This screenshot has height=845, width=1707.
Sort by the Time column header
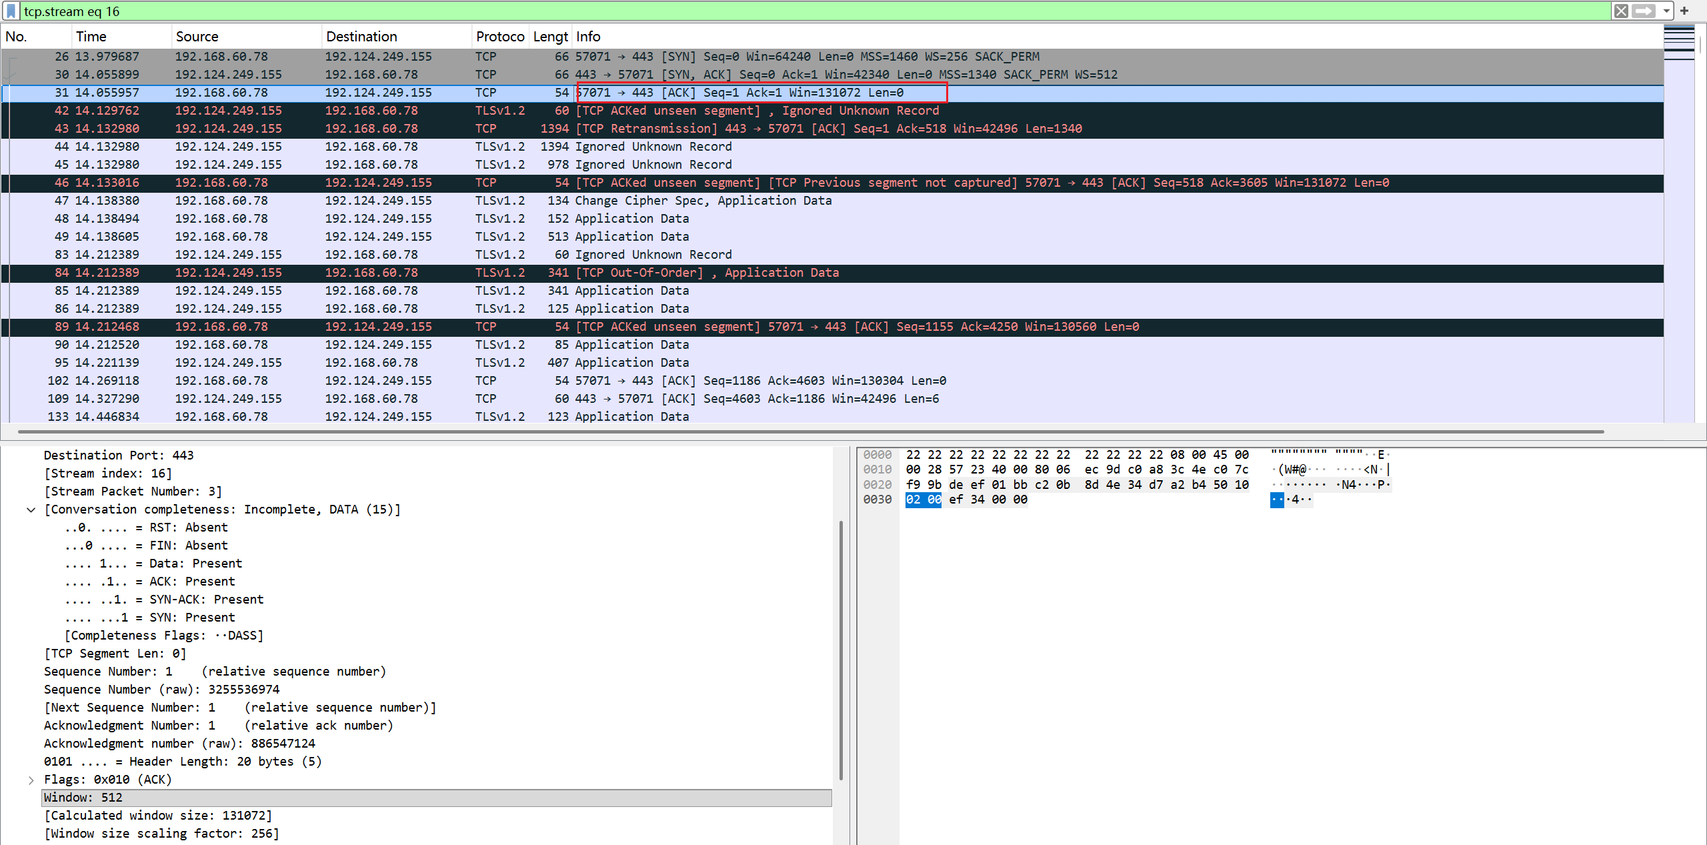point(121,37)
